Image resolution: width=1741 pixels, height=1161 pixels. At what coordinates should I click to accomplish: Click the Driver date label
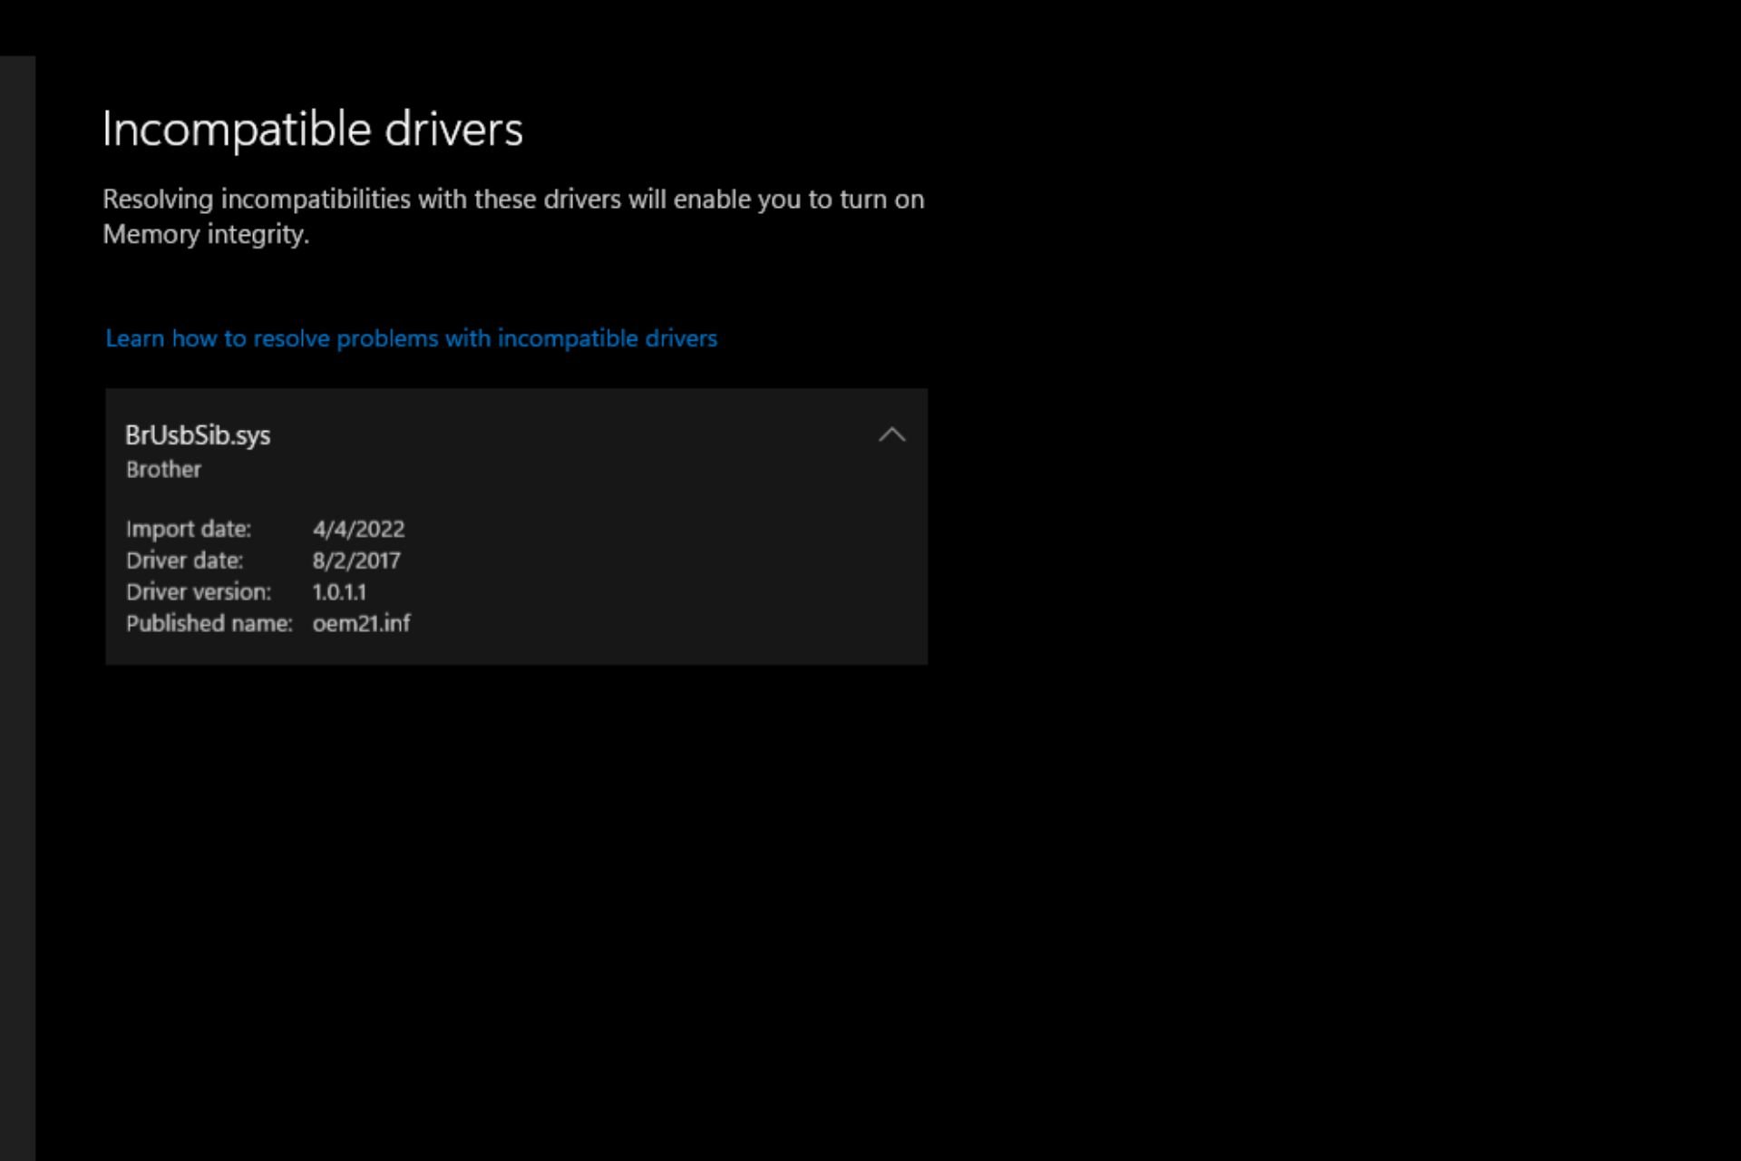pyautogui.click(x=184, y=561)
